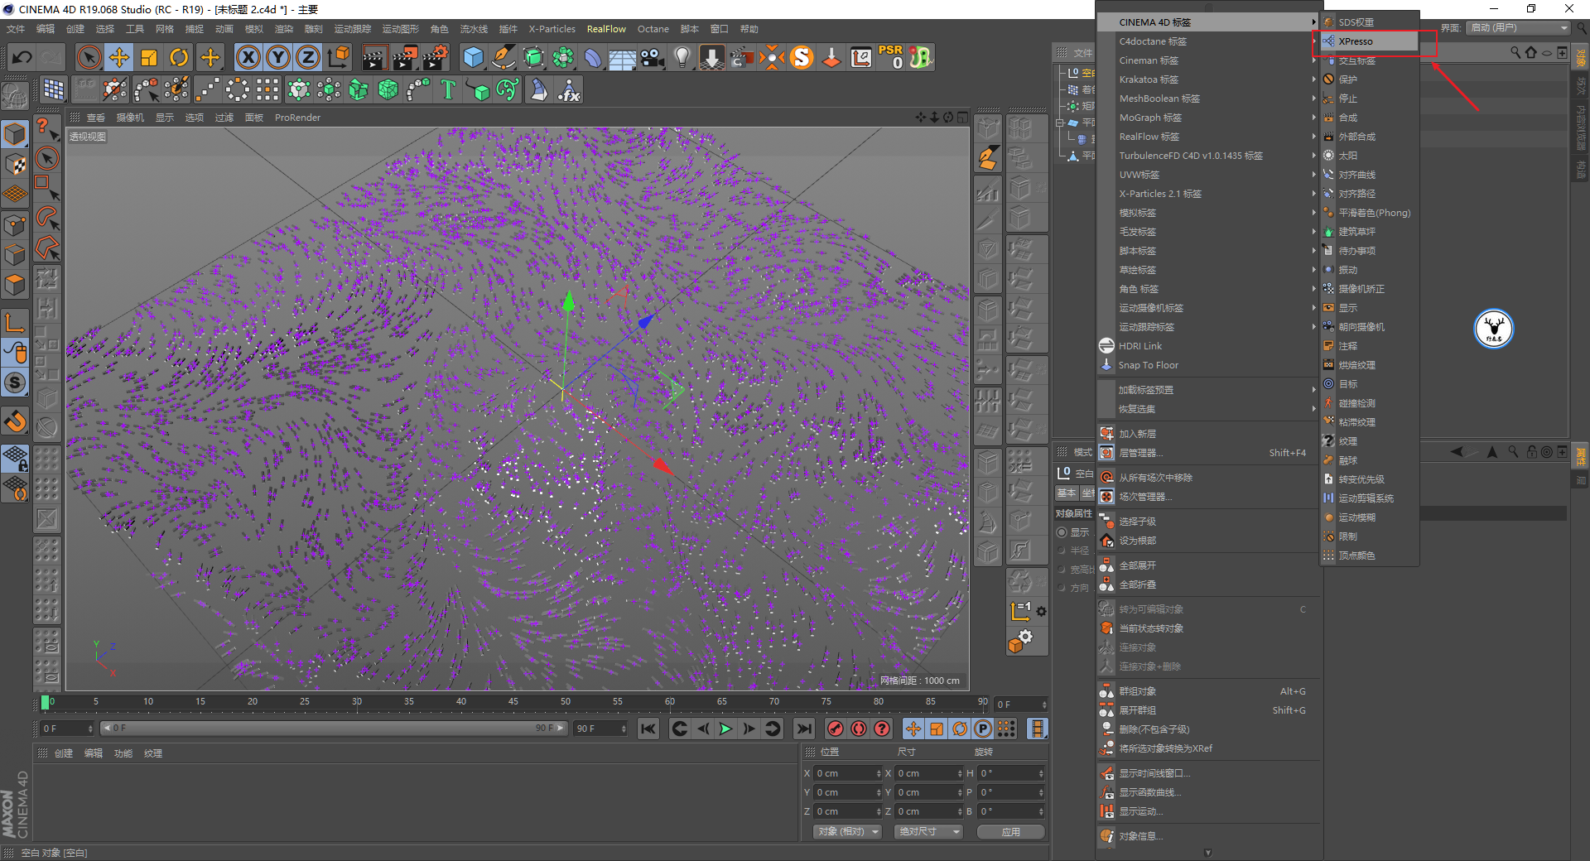
Task: Open Keyframe Selection question mark icon
Action: pos(883,729)
